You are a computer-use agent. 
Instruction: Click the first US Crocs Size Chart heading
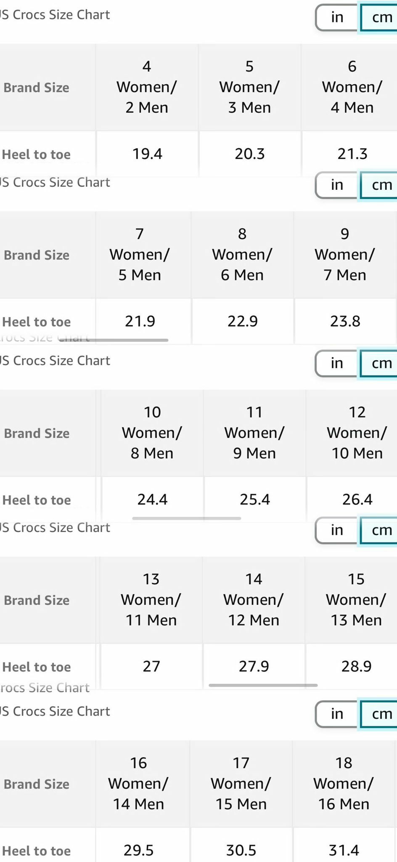click(x=55, y=14)
